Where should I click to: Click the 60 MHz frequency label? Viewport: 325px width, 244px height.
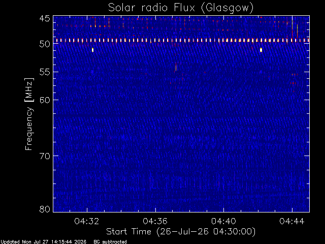(x=45, y=100)
